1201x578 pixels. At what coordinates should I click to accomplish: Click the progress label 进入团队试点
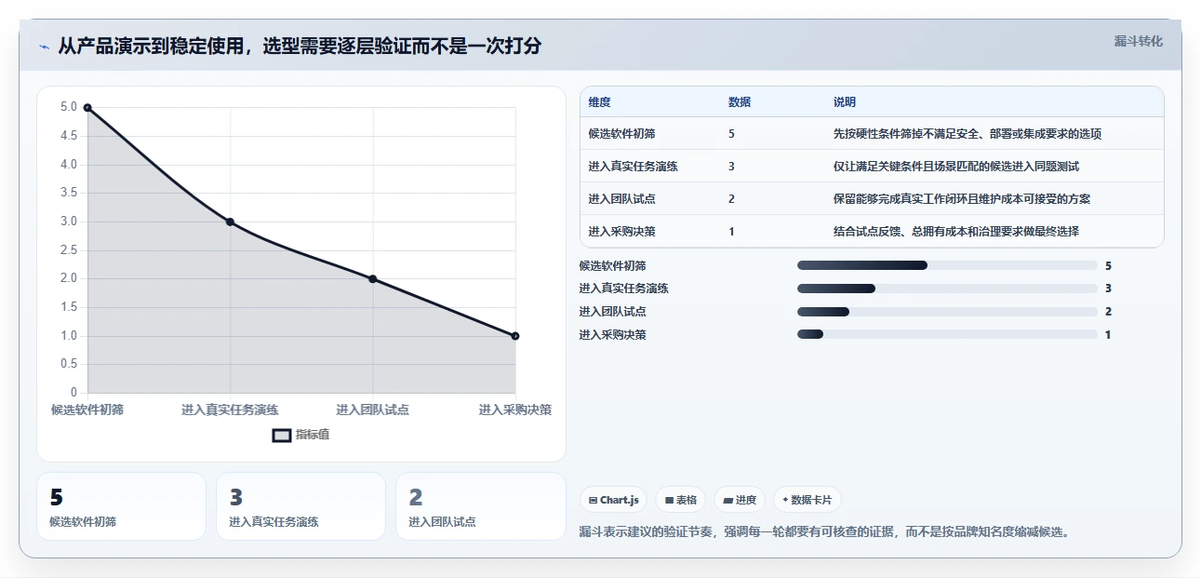coord(612,312)
